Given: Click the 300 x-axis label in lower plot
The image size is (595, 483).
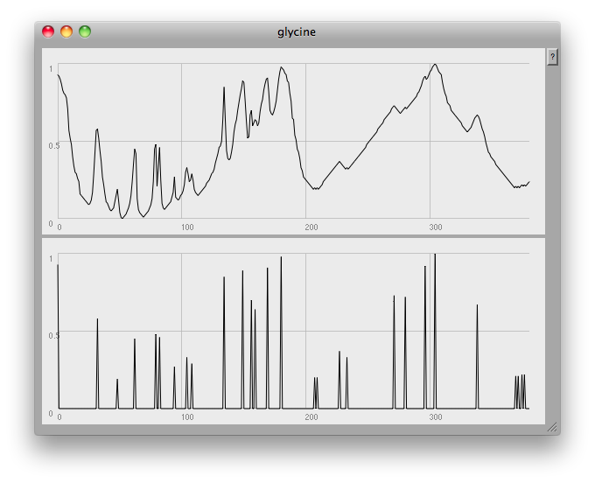Looking at the screenshot, I should pos(434,417).
